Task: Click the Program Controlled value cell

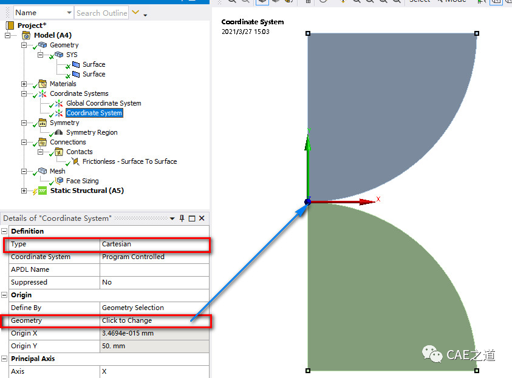Action: pos(154,257)
